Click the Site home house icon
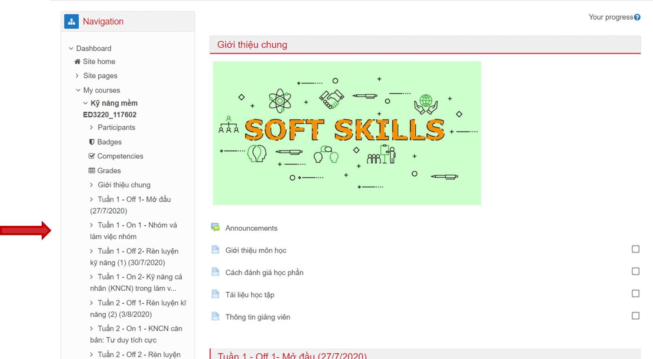The width and height of the screenshot is (653, 359). coord(77,62)
